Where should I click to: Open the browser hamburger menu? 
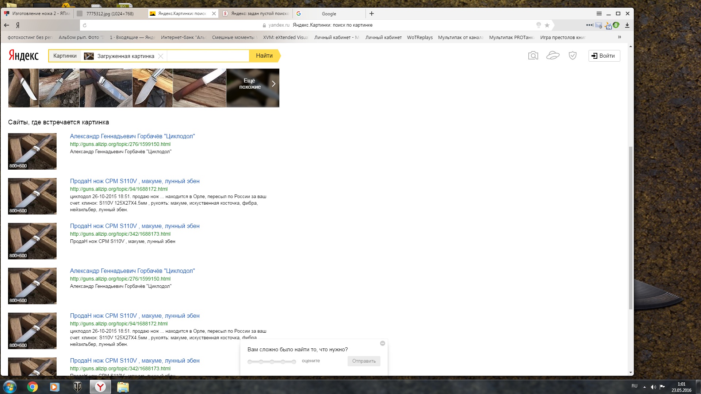599,13
